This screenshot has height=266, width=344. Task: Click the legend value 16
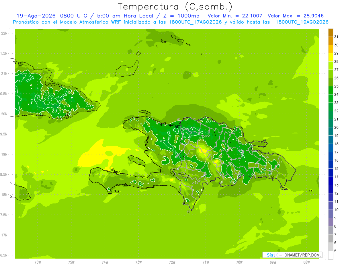[x=337, y=160]
